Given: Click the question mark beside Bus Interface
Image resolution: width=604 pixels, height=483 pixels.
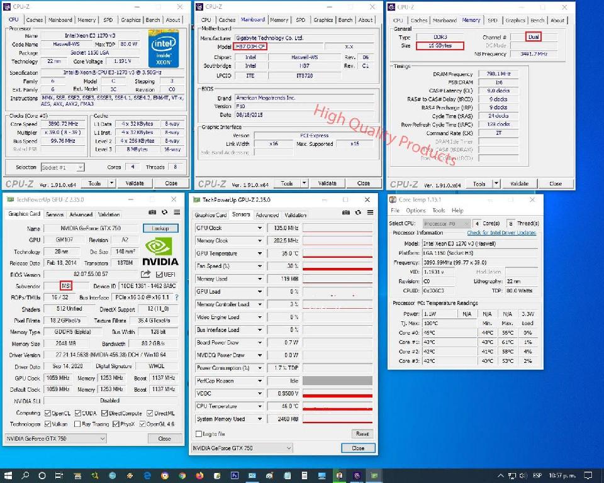Looking at the screenshot, I should (x=177, y=297).
